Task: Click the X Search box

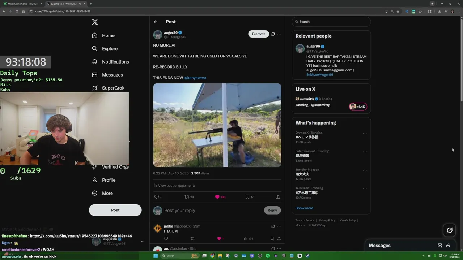Action: (x=331, y=22)
